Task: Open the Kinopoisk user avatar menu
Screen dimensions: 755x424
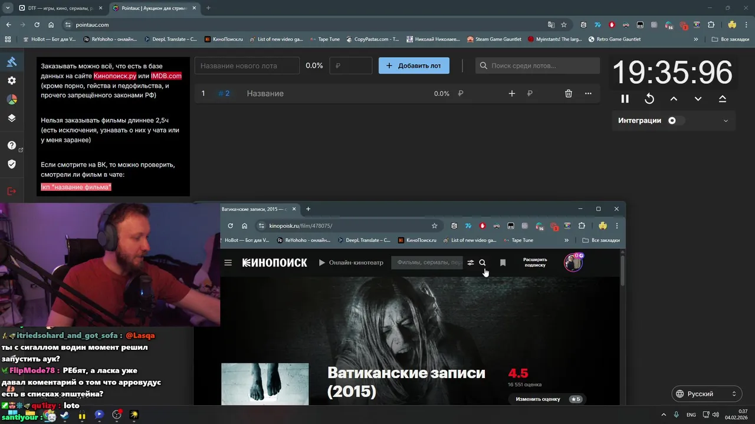Action: coord(573,263)
